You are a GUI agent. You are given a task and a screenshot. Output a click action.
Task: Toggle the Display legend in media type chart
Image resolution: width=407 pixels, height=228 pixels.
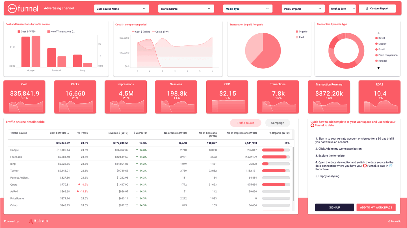tap(381, 44)
